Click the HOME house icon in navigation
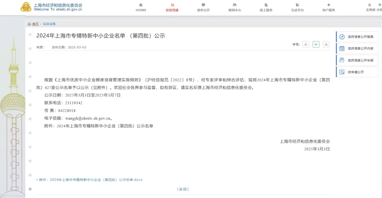This screenshot has width=382, height=198. pyautogui.click(x=141, y=5)
